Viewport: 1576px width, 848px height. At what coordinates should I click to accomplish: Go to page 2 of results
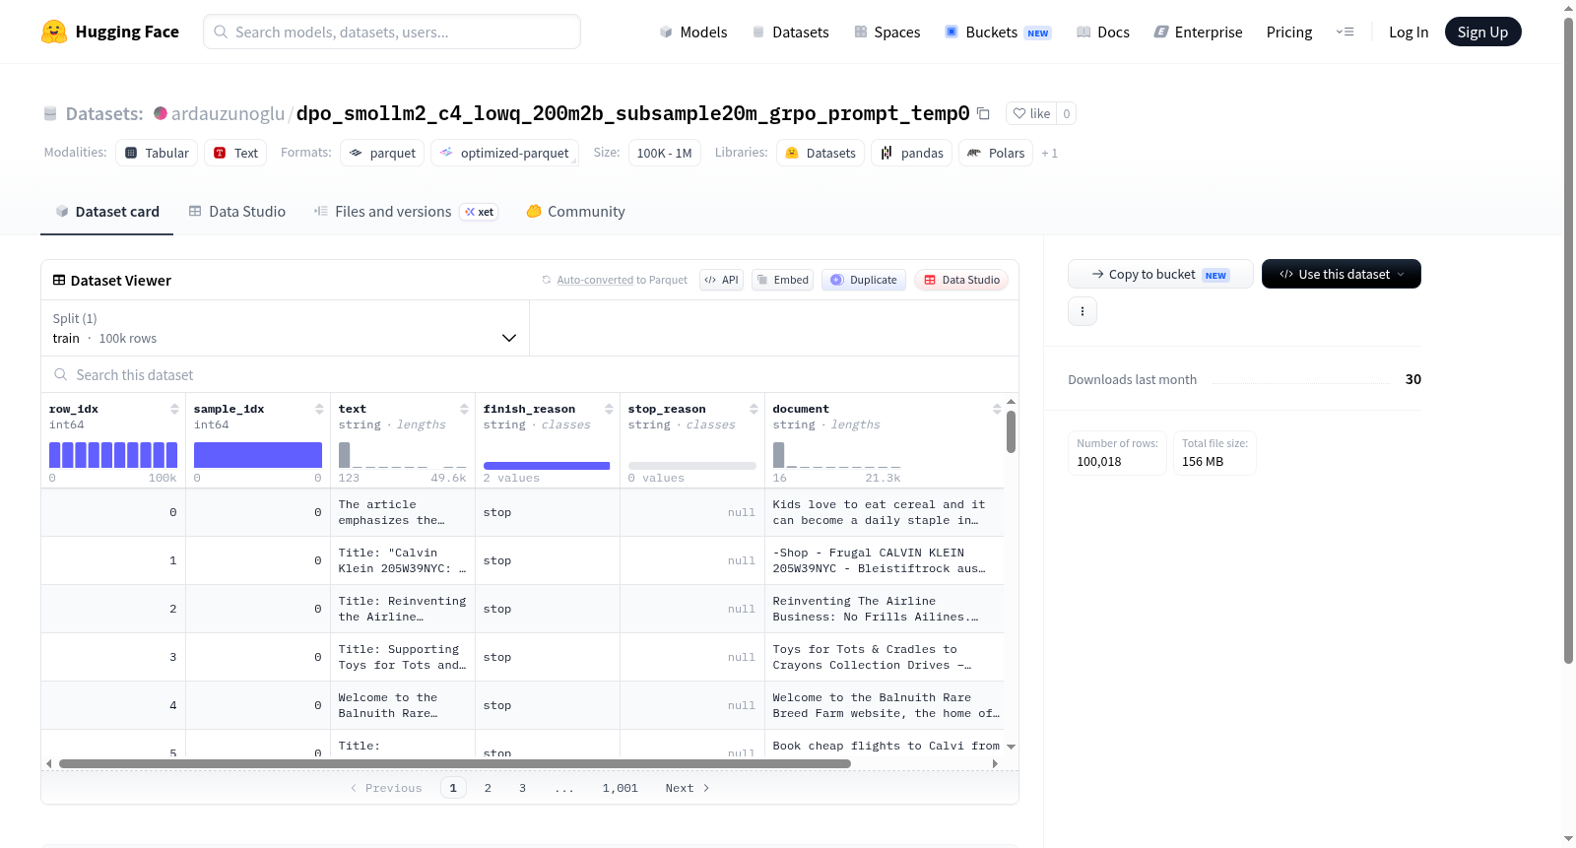click(x=488, y=788)
